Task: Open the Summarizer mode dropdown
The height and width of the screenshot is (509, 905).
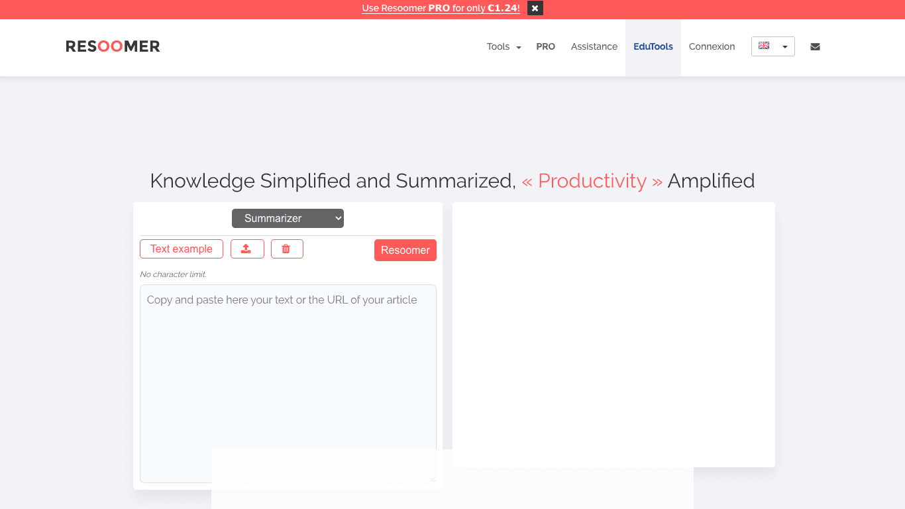Action: click(x=288, y=218)
